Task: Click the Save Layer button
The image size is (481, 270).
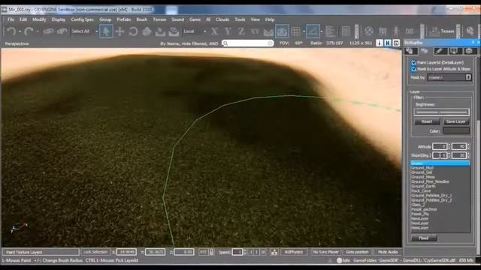Action: click(455, 121)
